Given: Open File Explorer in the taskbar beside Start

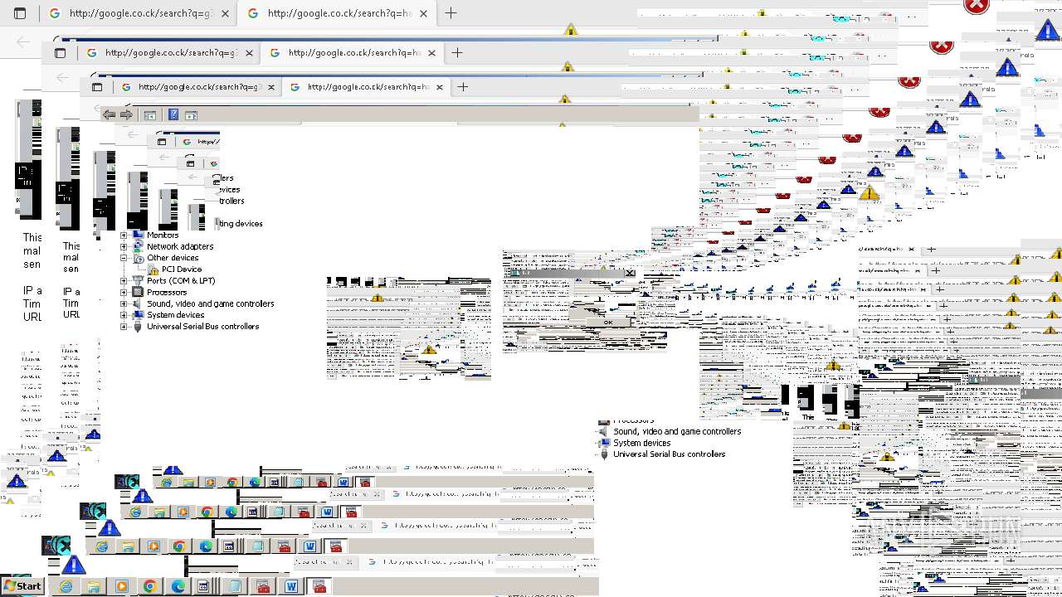Looking at the screenshot, I should click(x=94, y=586).
